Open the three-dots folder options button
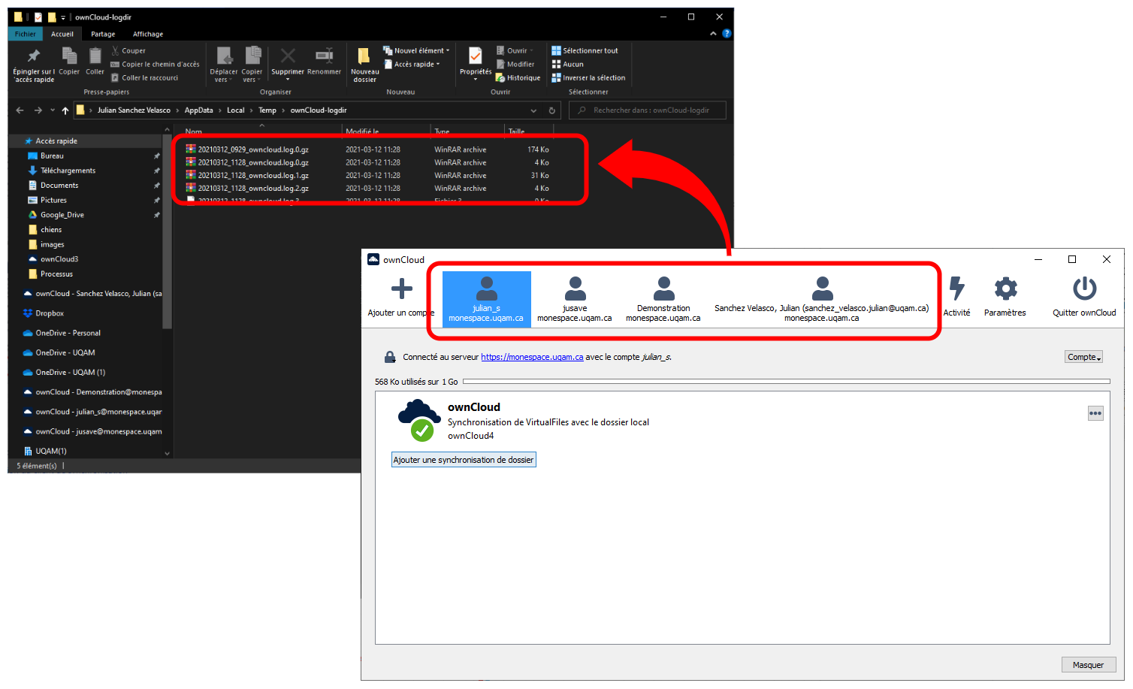1133x689 pixels. (1095, 413)
